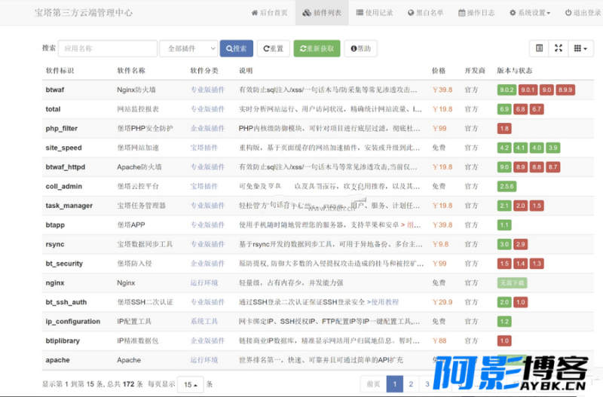
Task: Open 专业版插件 category link for btwaf
Action: point(207,90)
